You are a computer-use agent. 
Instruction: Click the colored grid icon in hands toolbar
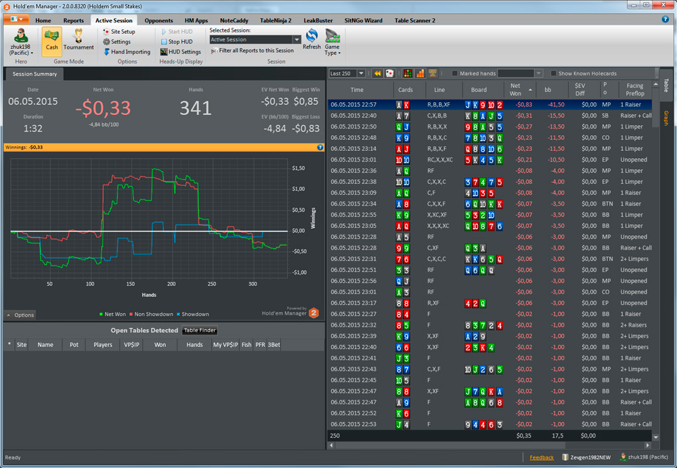coord(408,73)
